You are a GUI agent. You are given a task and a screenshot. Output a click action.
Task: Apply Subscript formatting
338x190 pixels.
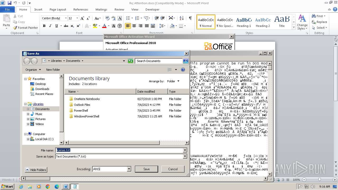72,26
